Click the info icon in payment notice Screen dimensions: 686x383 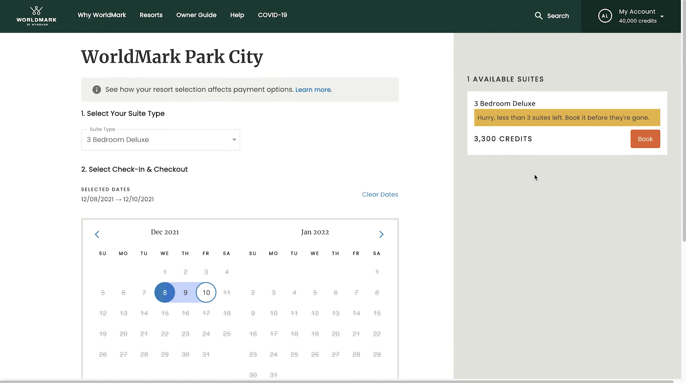(x=97, y=89)
